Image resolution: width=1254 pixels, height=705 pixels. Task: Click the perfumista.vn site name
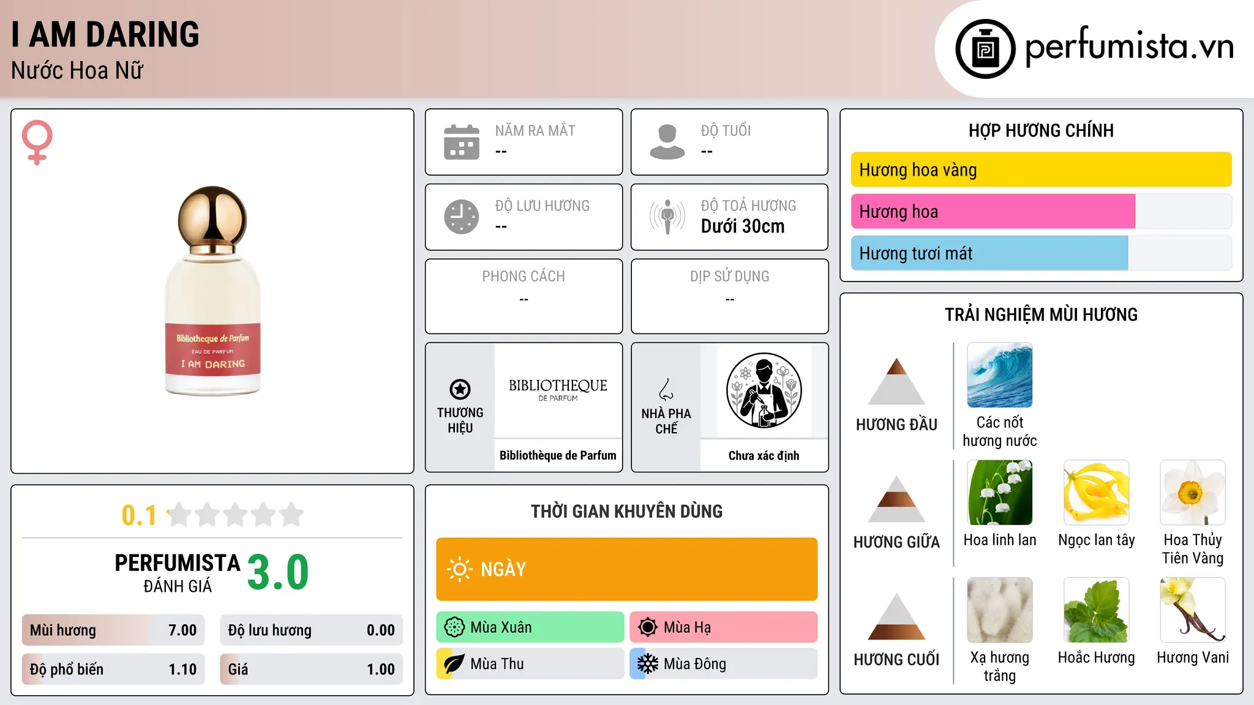click(x=1129, y=46)
